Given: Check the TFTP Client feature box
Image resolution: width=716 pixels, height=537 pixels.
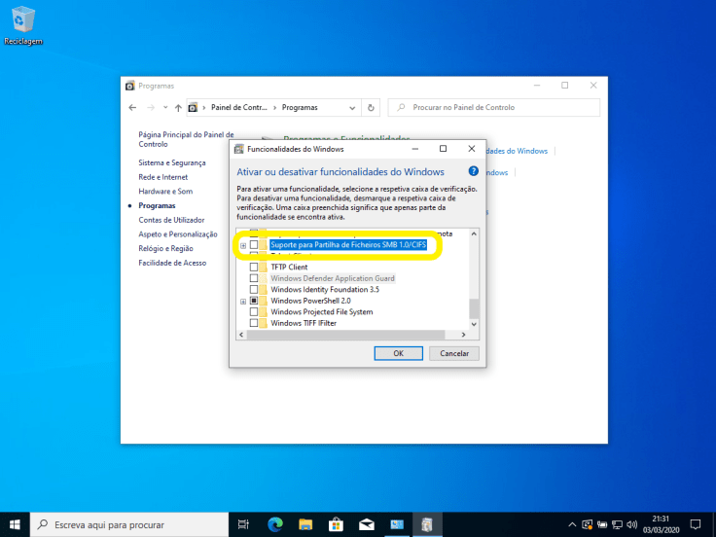Looking at the screenshot, I should 254,267.
